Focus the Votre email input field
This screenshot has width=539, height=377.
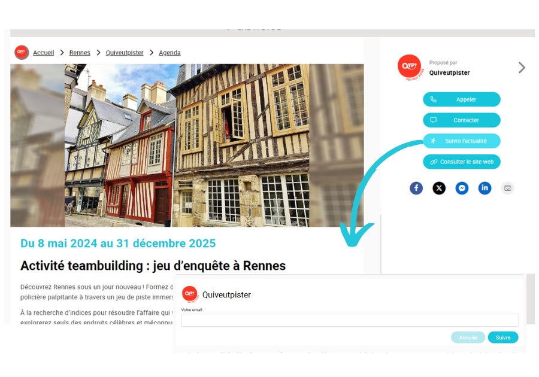350,320
